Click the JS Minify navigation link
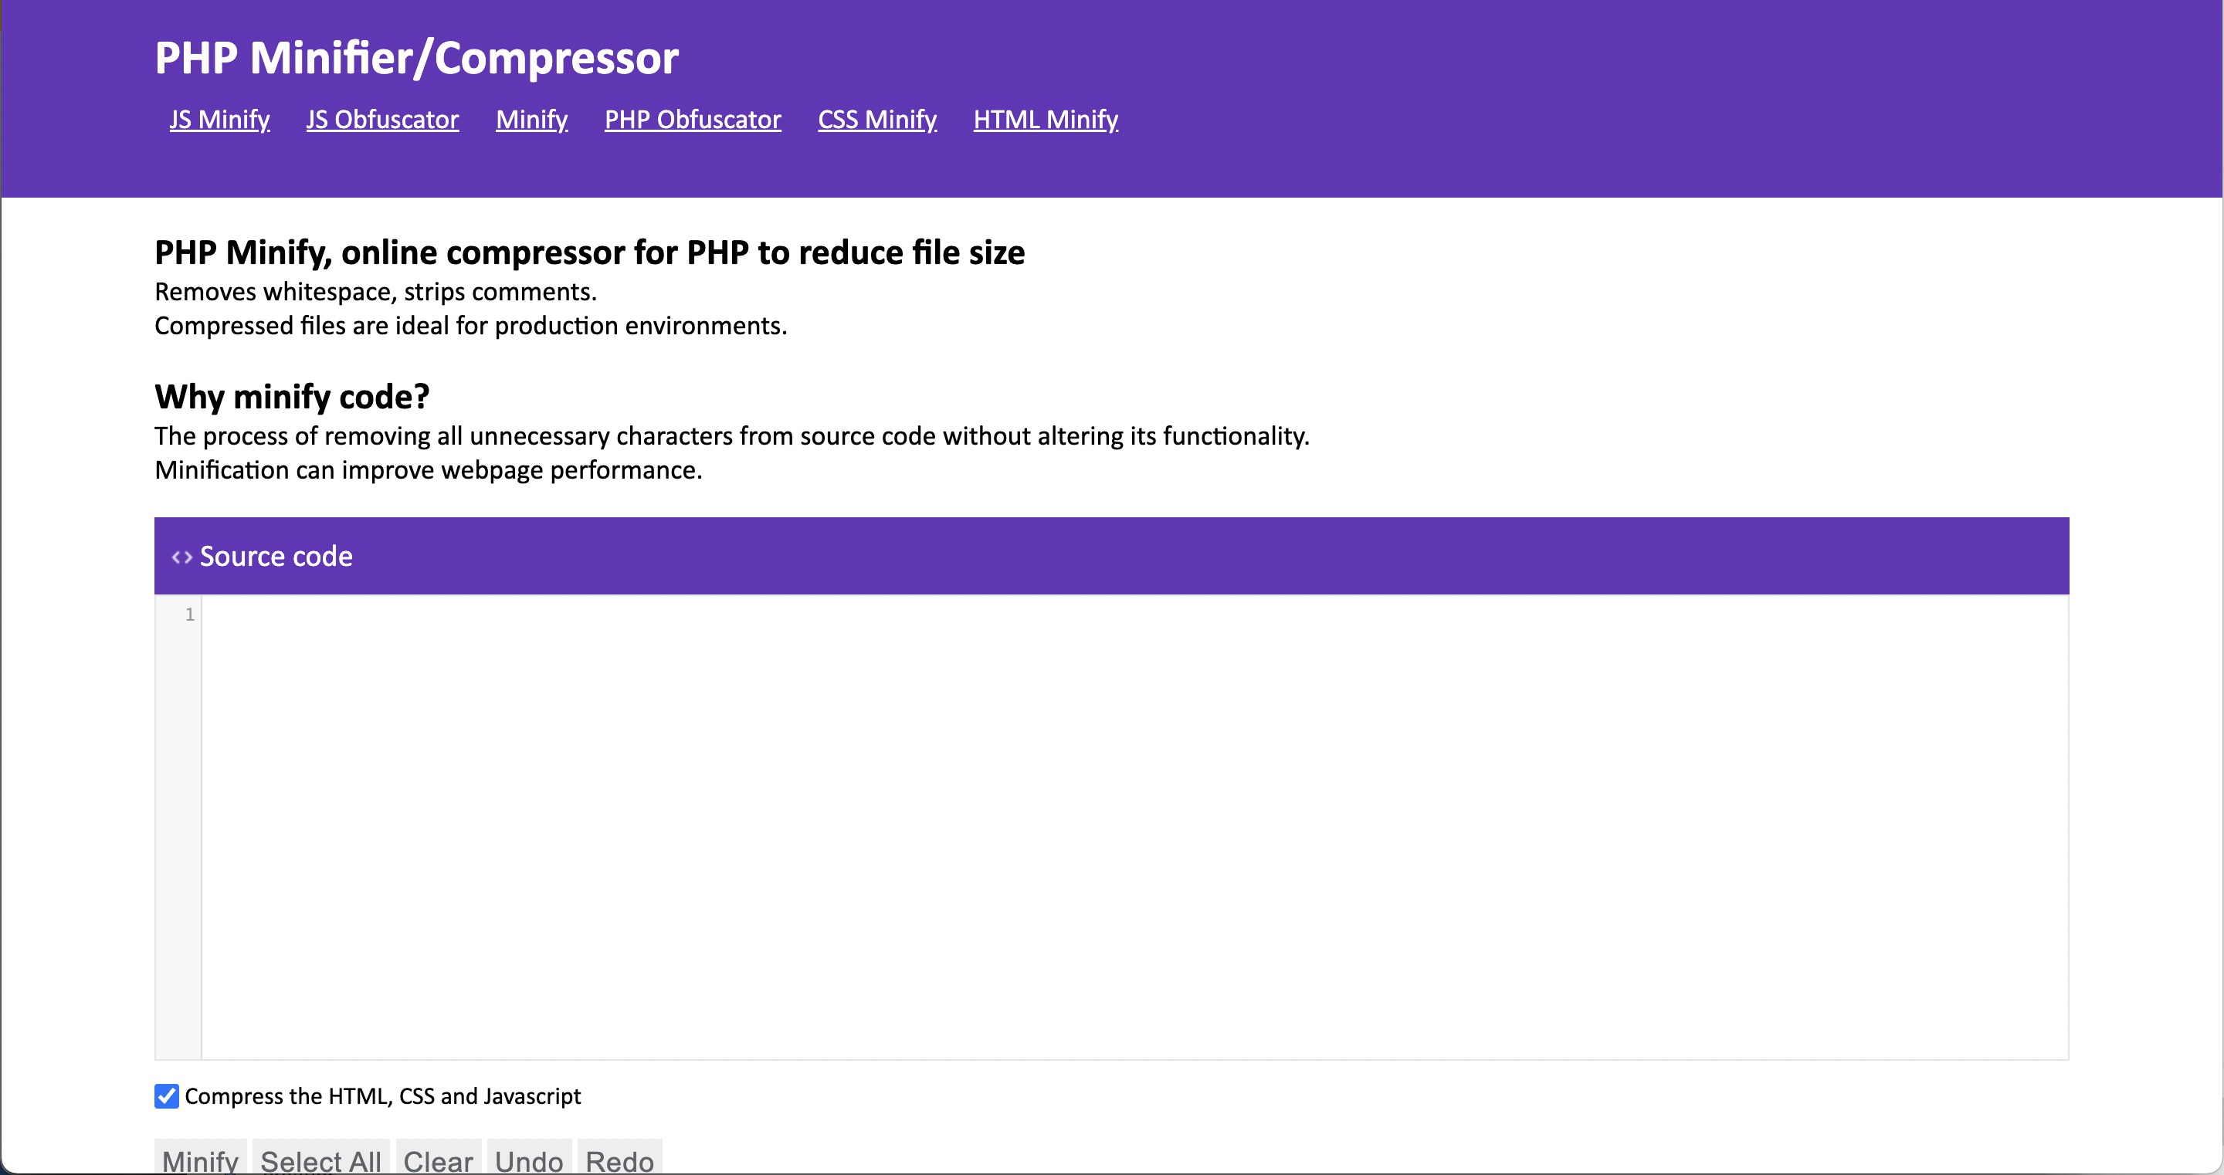Viewport: 2224px width, 1175px height. [218, 120]
